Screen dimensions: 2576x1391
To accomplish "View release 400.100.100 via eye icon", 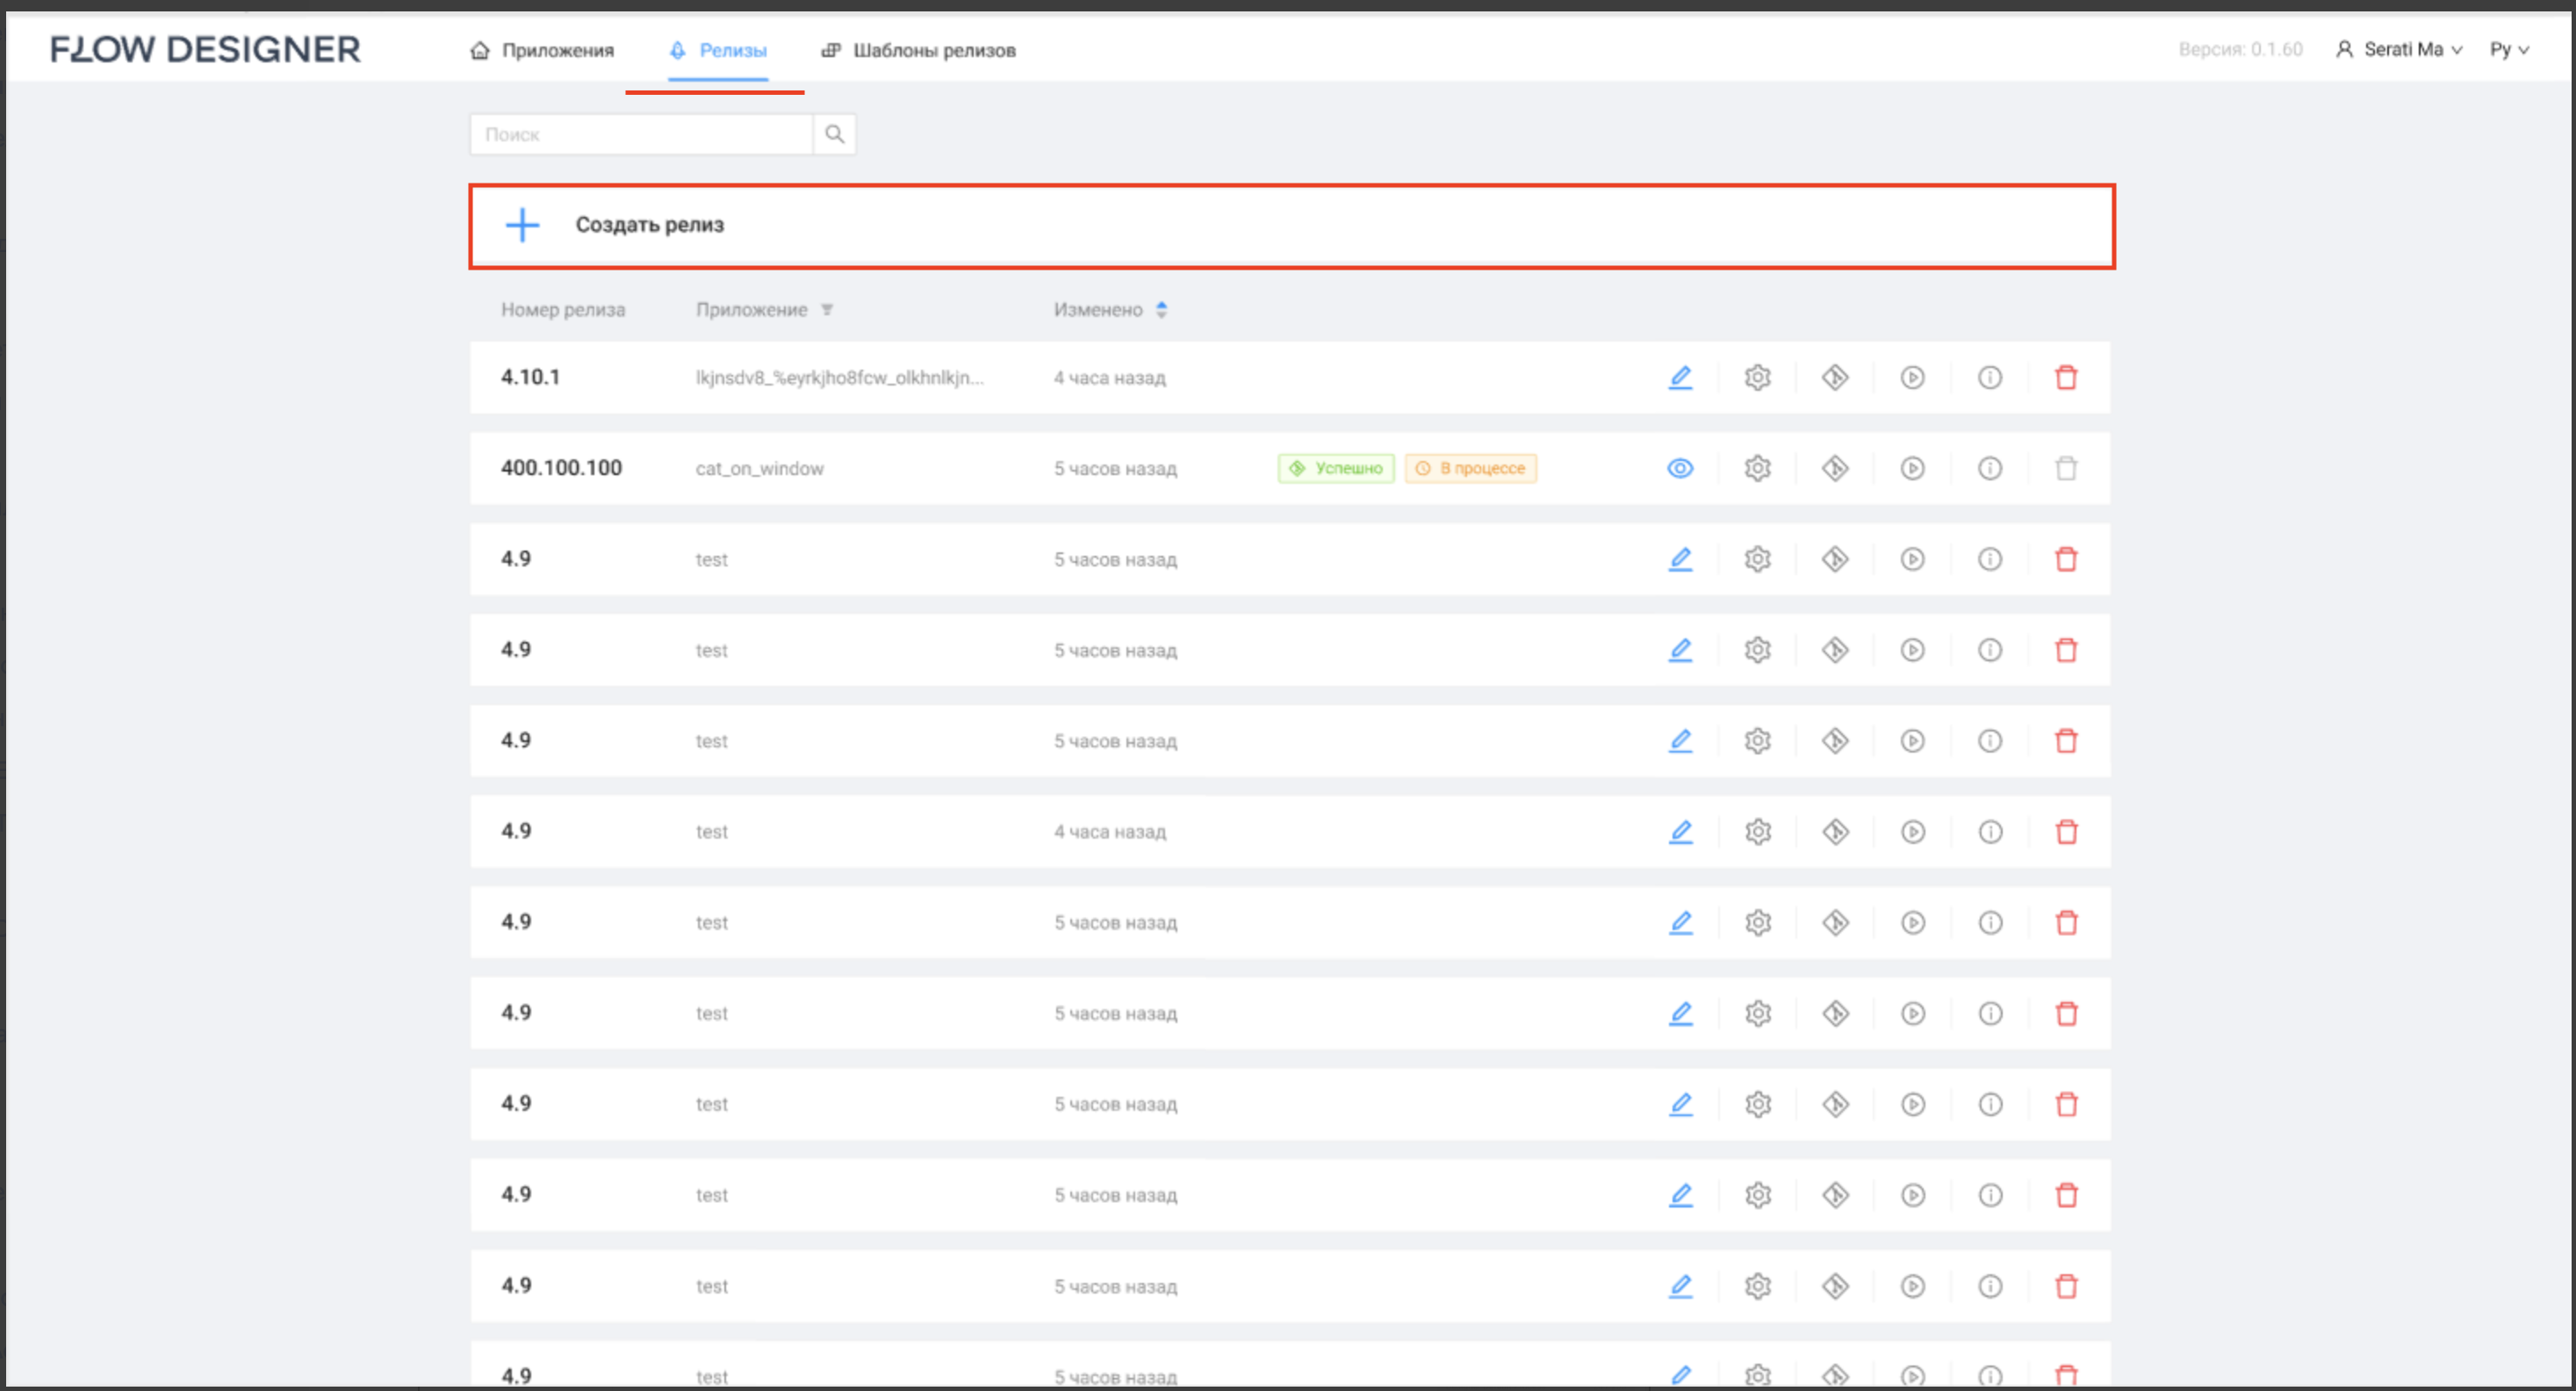I will point(1680,468).
